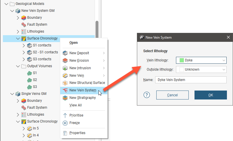233x141 pixels.
Task: Collapse the Geological Models folder
Action: tap(6, 4)
